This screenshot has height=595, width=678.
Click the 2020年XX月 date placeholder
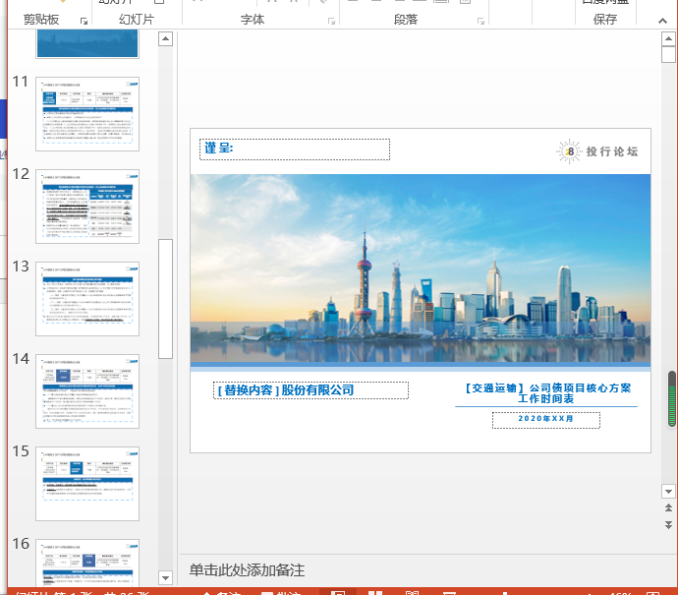pos(546,420)
